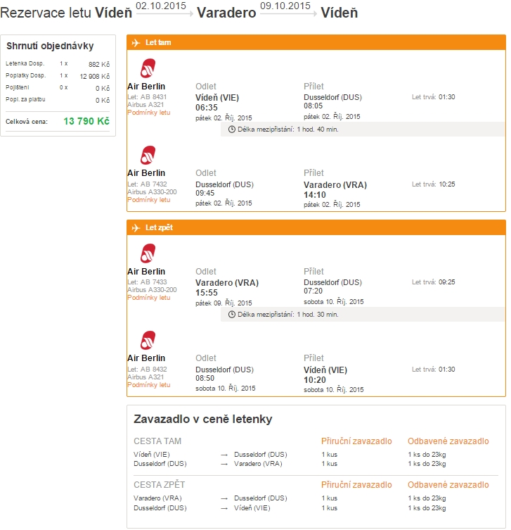
Task: Click flight duration Let trvá: 09:25
Action: point(434,282)
